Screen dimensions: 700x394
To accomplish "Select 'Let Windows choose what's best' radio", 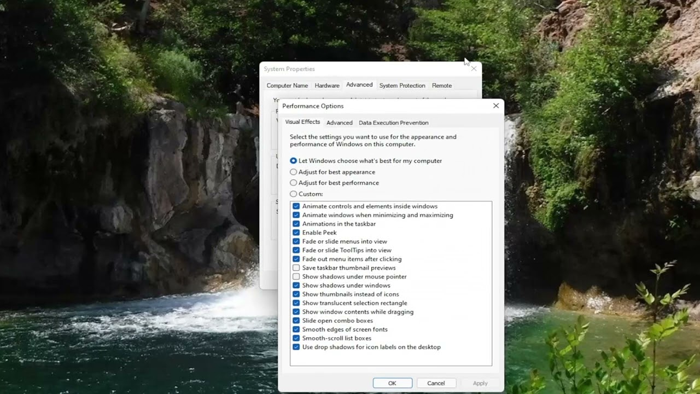I will 294,161.
